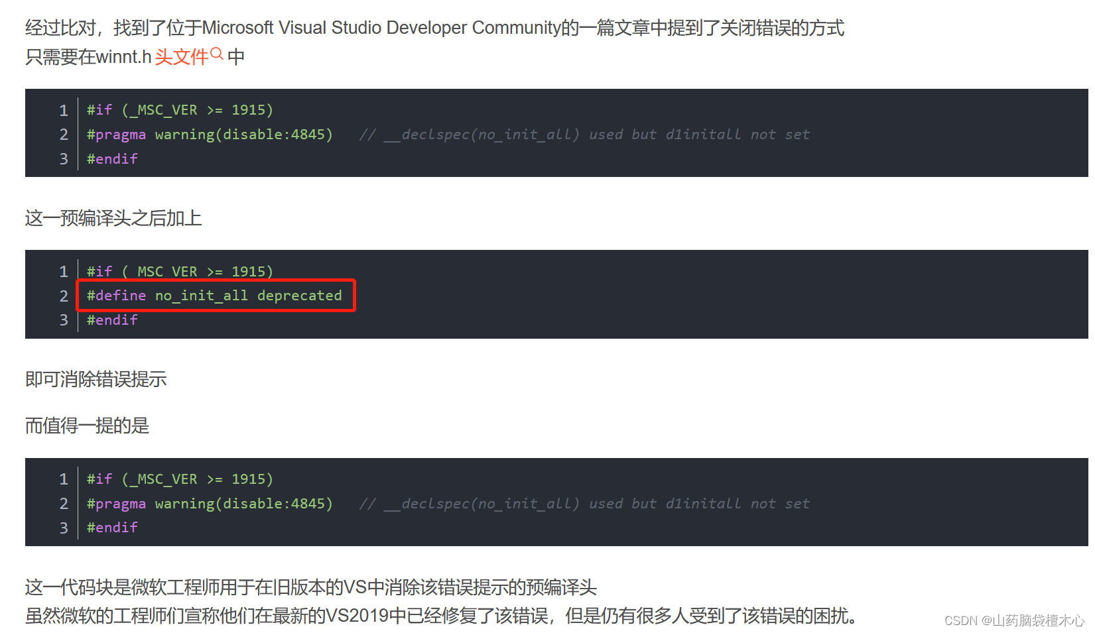Click line number 2 in the second code block
This screenshot has width=1095, height=633.
coord(64,296)
